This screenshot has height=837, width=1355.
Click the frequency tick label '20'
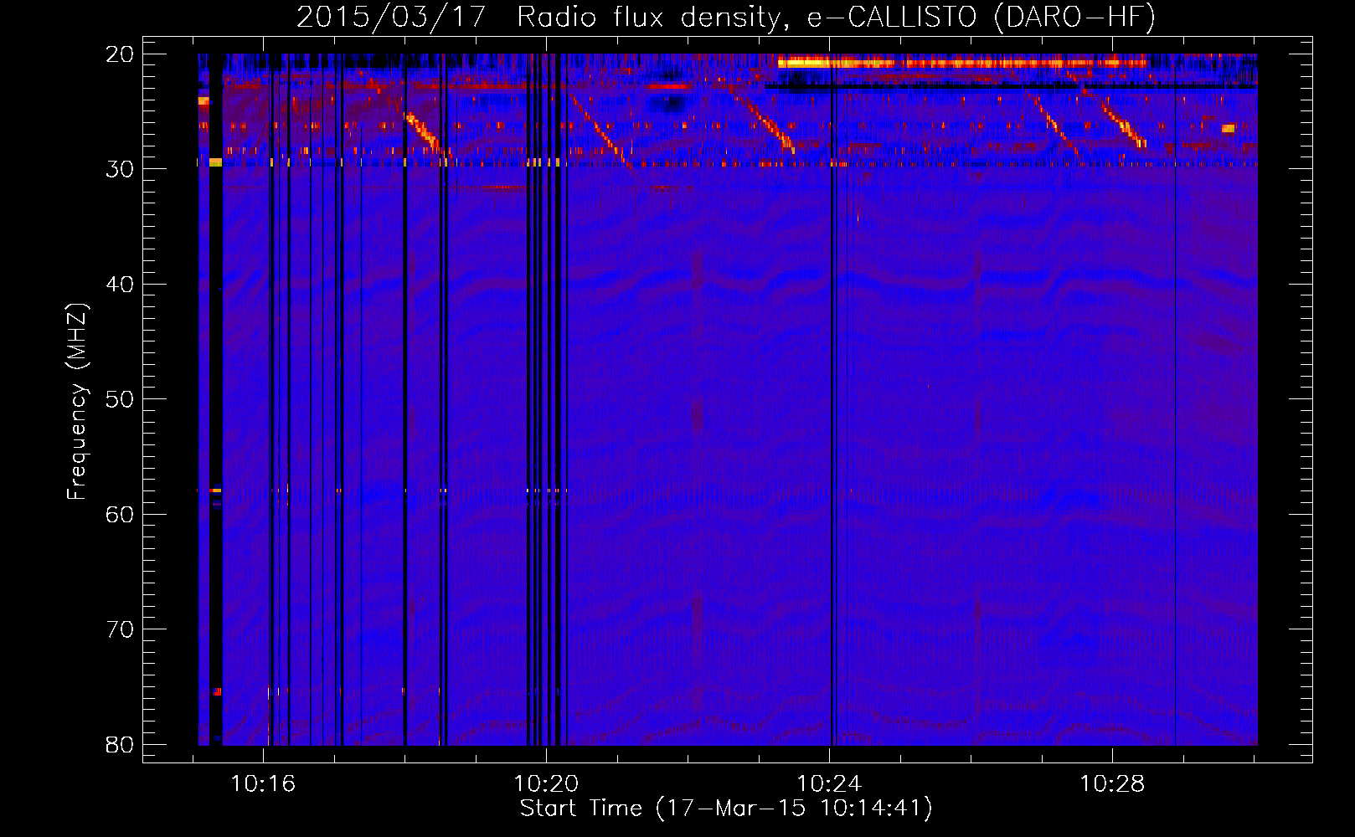pyautogui.click(x=120, y=54)
